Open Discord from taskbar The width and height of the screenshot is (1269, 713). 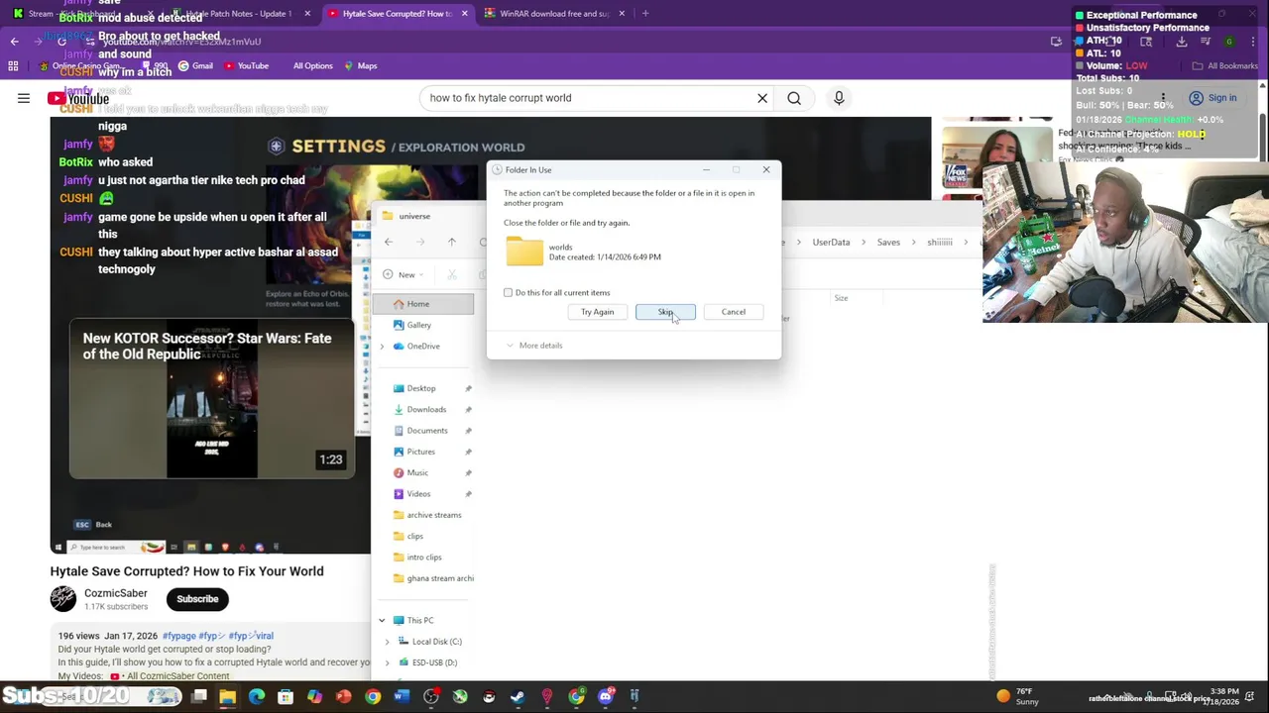[606, 697]
